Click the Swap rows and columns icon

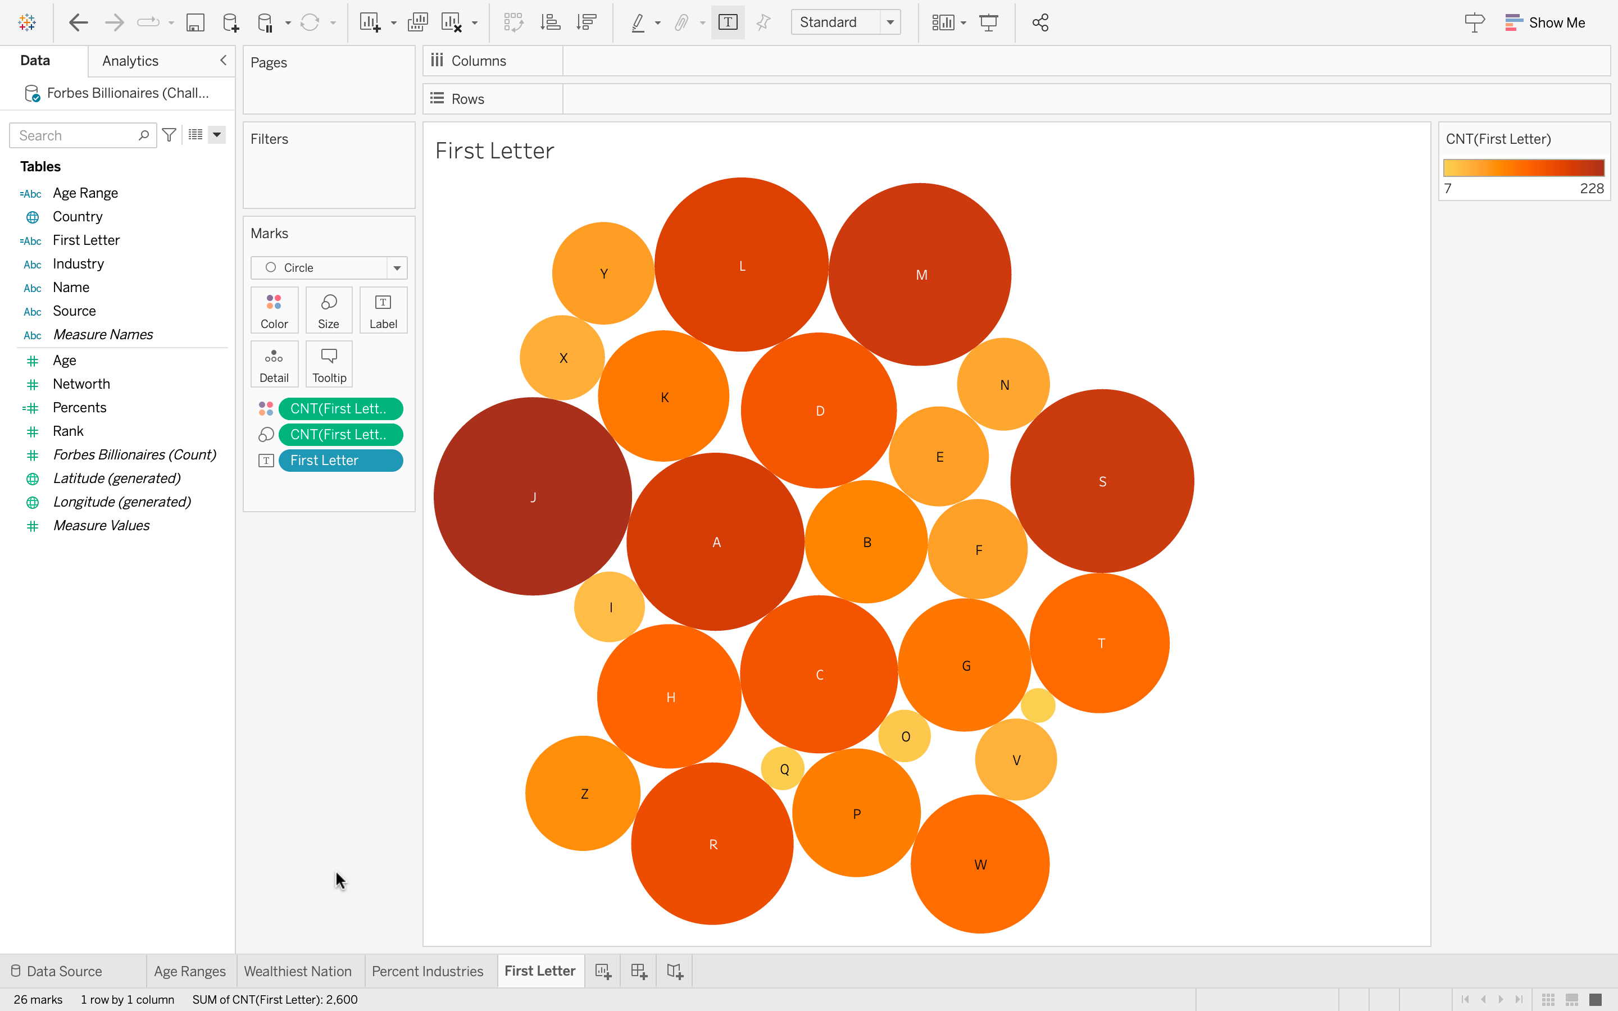513,22
